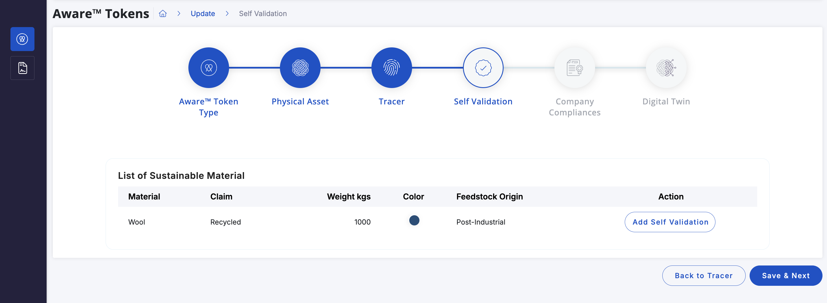Select the Aware Token Type step icon
The height and width of the screenshot is (303, 827).
tap(209, 68)
